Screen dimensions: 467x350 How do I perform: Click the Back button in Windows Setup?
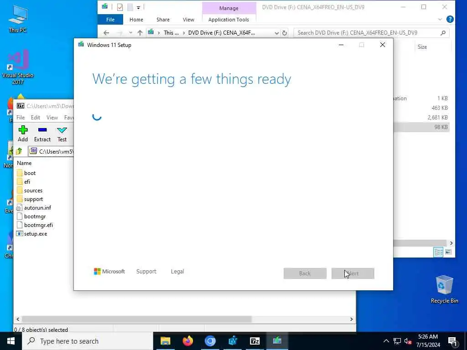[x=305, y=273]
